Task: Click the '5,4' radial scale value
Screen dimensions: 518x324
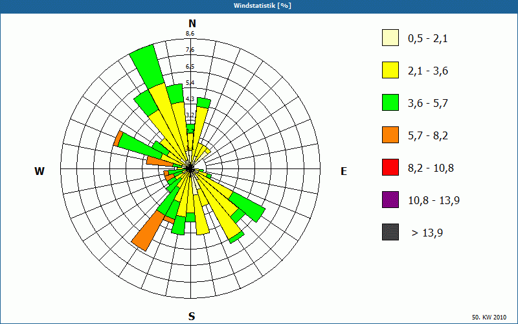Action: pyautogui.click(x=190, y=83)
